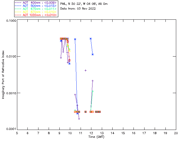Click the AOT 675nm legend entry
The image size is (181, 144).
click(x=36, y=9)
